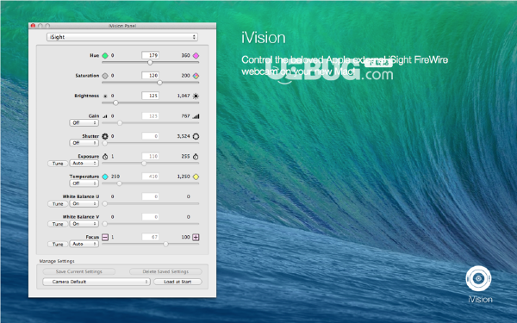Click the Brightness slider track
Image resolution: width=517 pixels, height=323 pixels.
point(150,102)
